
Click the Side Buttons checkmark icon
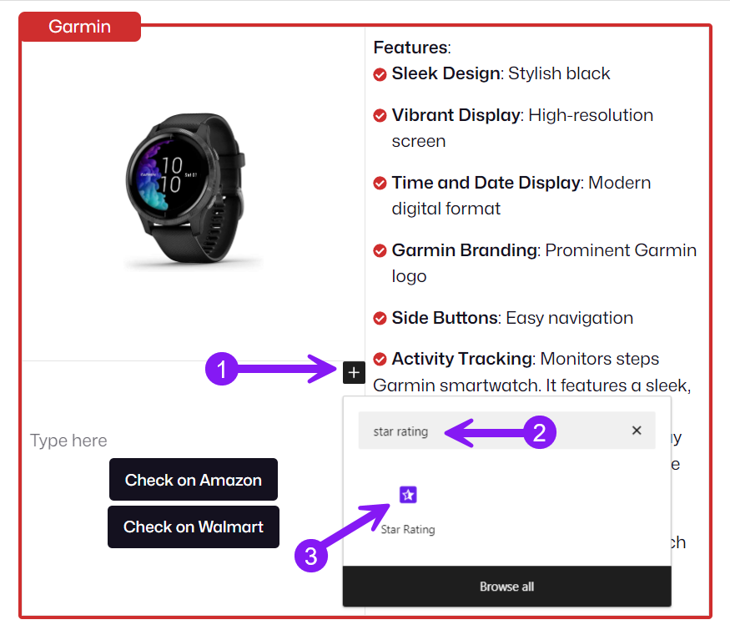tap(380, 318)
